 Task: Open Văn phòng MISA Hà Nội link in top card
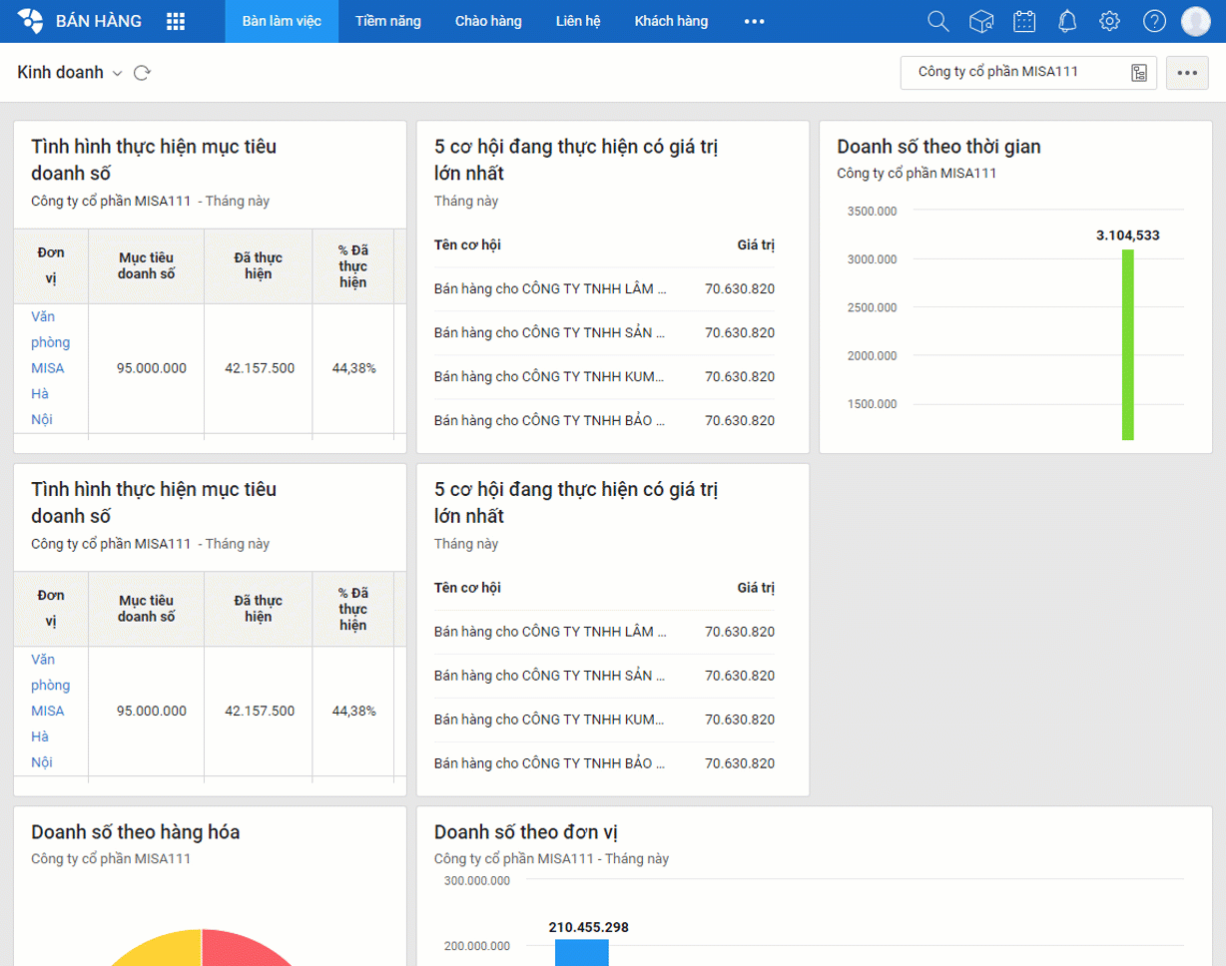[50, 368]
